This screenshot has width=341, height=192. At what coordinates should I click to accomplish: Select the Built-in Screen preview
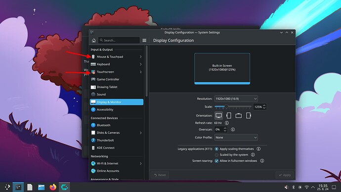click(x=222, y=69)
